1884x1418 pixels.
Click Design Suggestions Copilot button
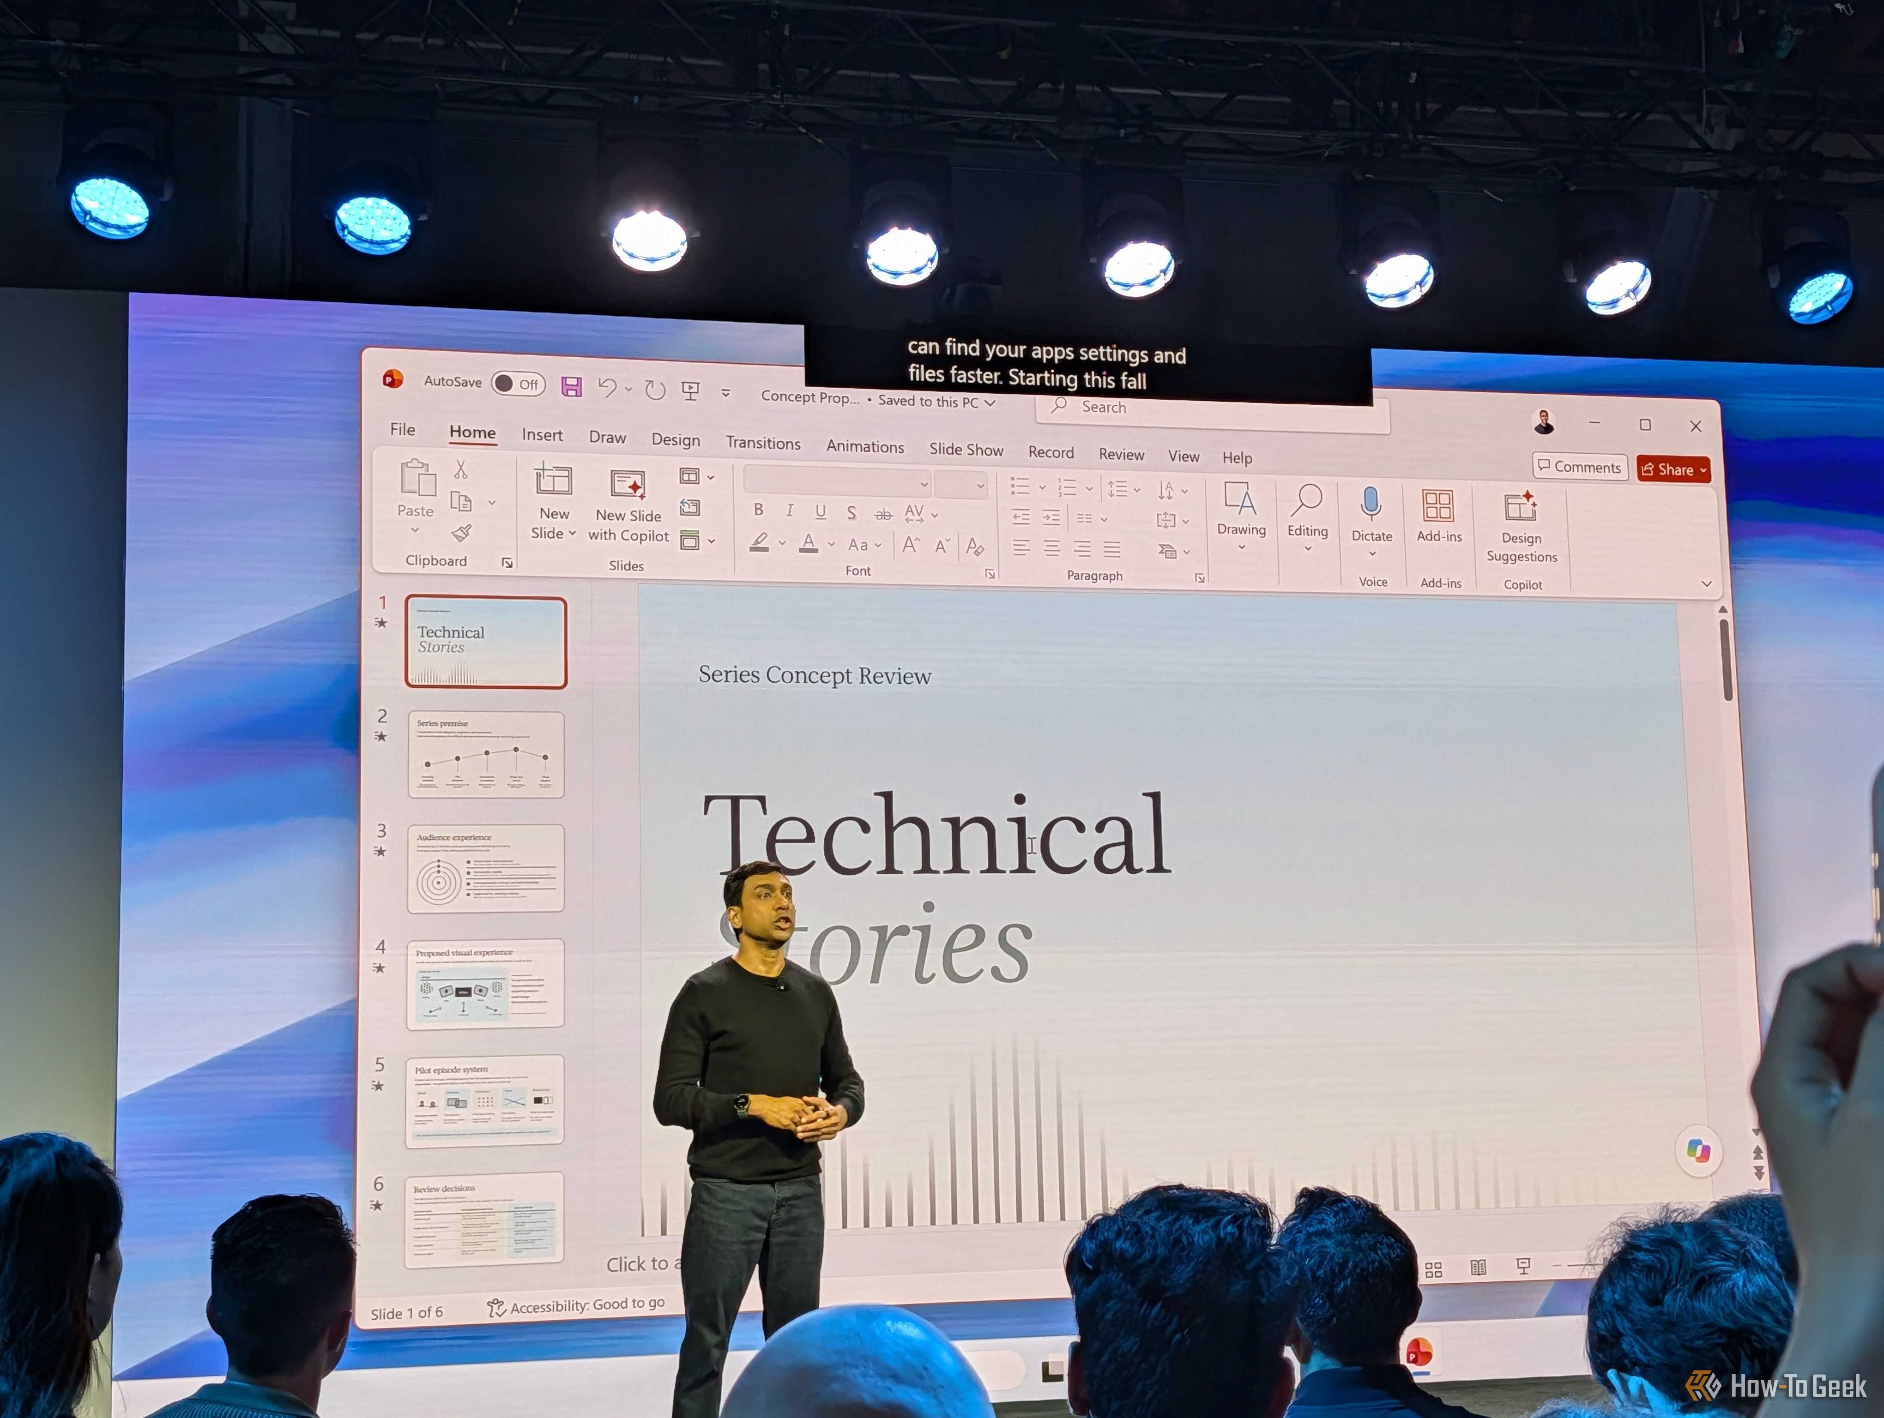coord(1521,528)
